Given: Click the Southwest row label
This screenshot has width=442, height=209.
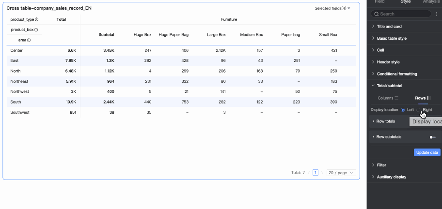Looking at the screenshot, I should pyautogui.click(x=20, y=112).
